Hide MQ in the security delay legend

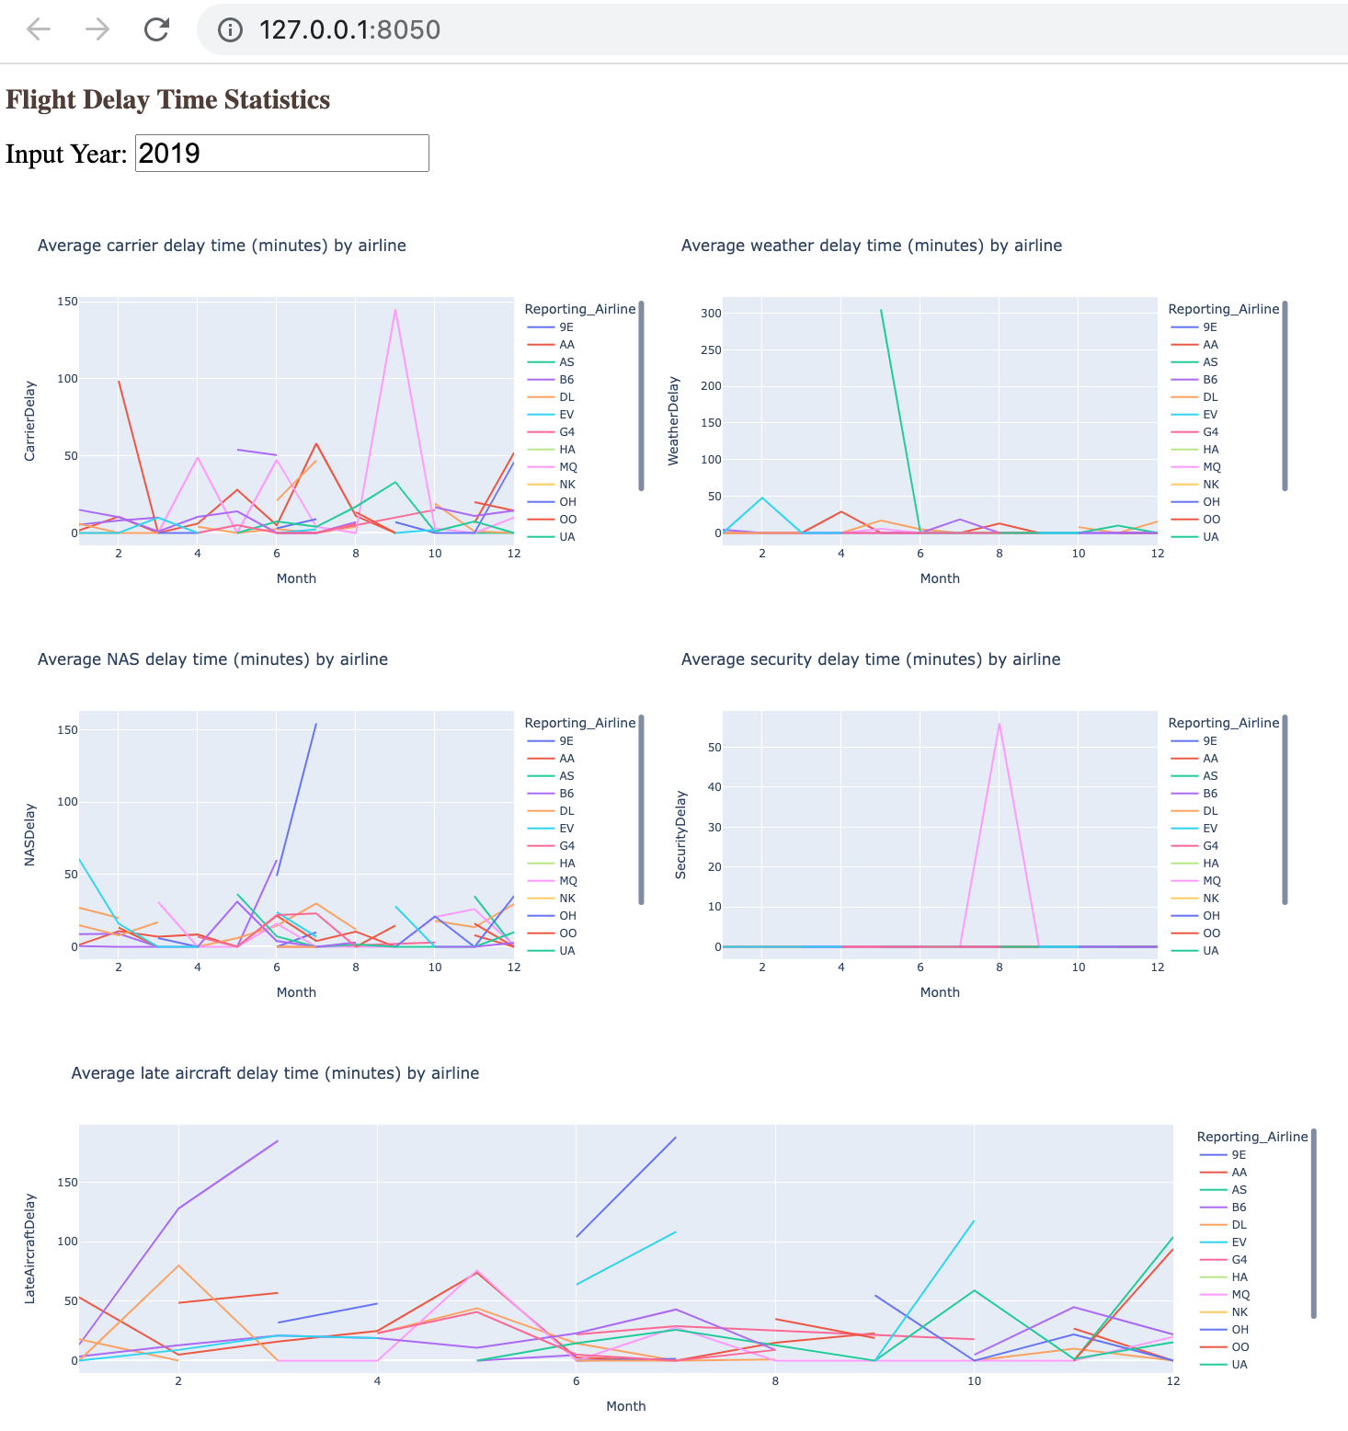[1211, 880]
